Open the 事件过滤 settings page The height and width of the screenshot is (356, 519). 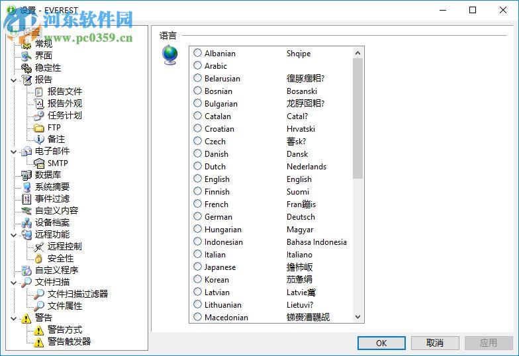click(52, 199)
